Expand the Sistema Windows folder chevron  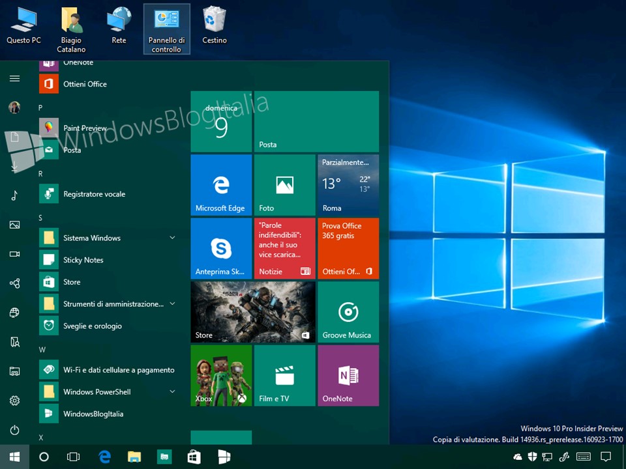coord(172,238)
